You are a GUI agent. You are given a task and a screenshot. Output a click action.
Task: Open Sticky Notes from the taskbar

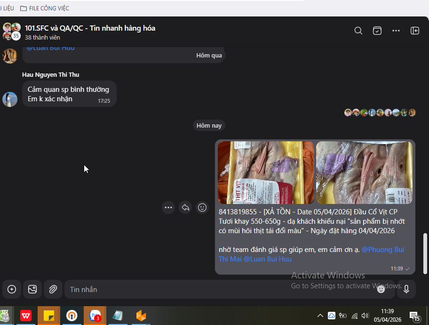(49, 316)
